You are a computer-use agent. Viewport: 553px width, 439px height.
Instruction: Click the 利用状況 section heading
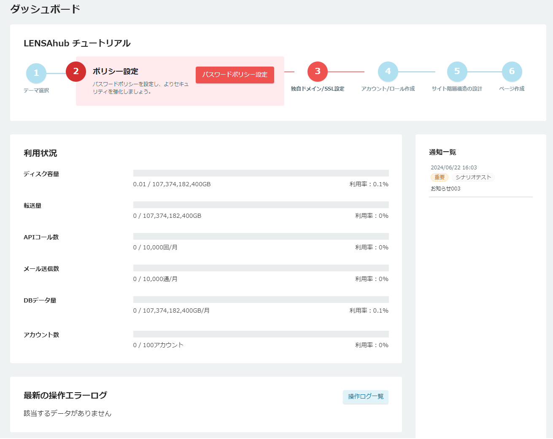click(x=40, y=153)
